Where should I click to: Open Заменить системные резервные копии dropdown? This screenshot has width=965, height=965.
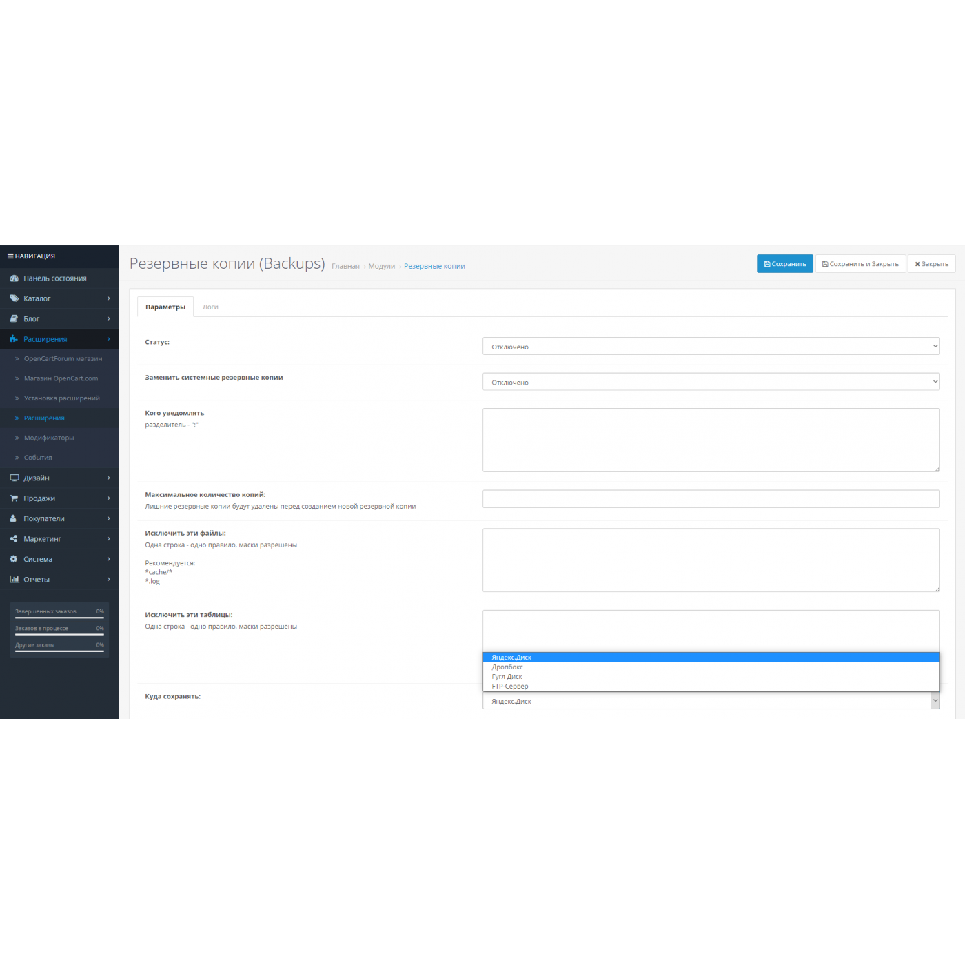pos(711,382)
